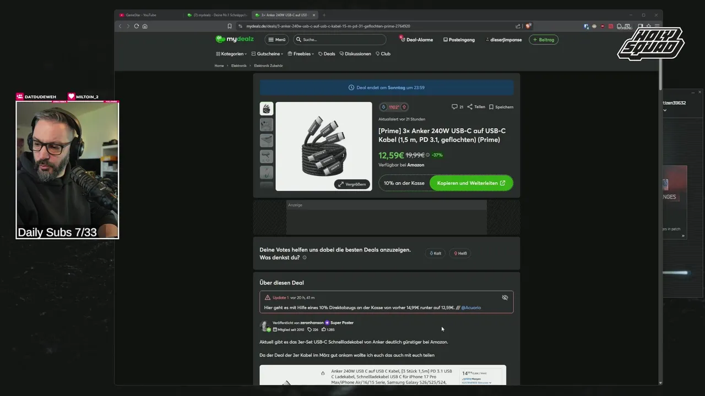The width and height of the screenshot is (705, 396).
Task: Open the dieserjimpanse profile
Action: 503,40
